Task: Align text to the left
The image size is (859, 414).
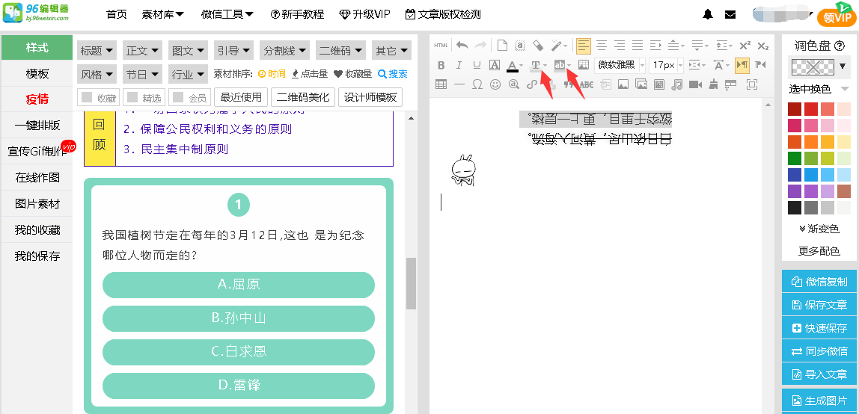Action: (x=584, y=46)
